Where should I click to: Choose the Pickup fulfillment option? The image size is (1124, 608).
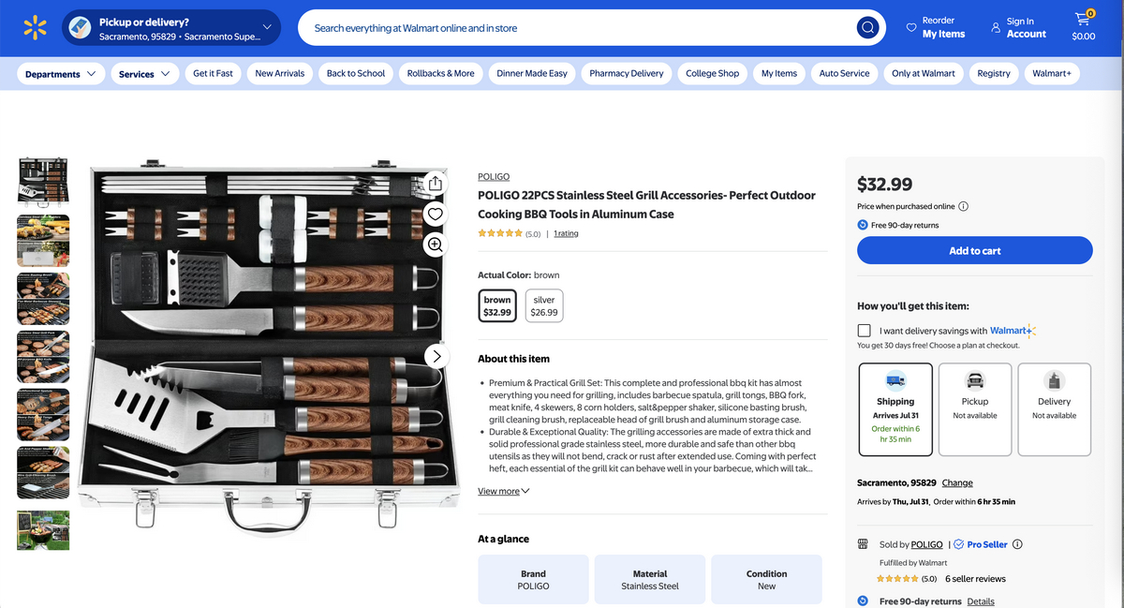[x=974, y=409]
